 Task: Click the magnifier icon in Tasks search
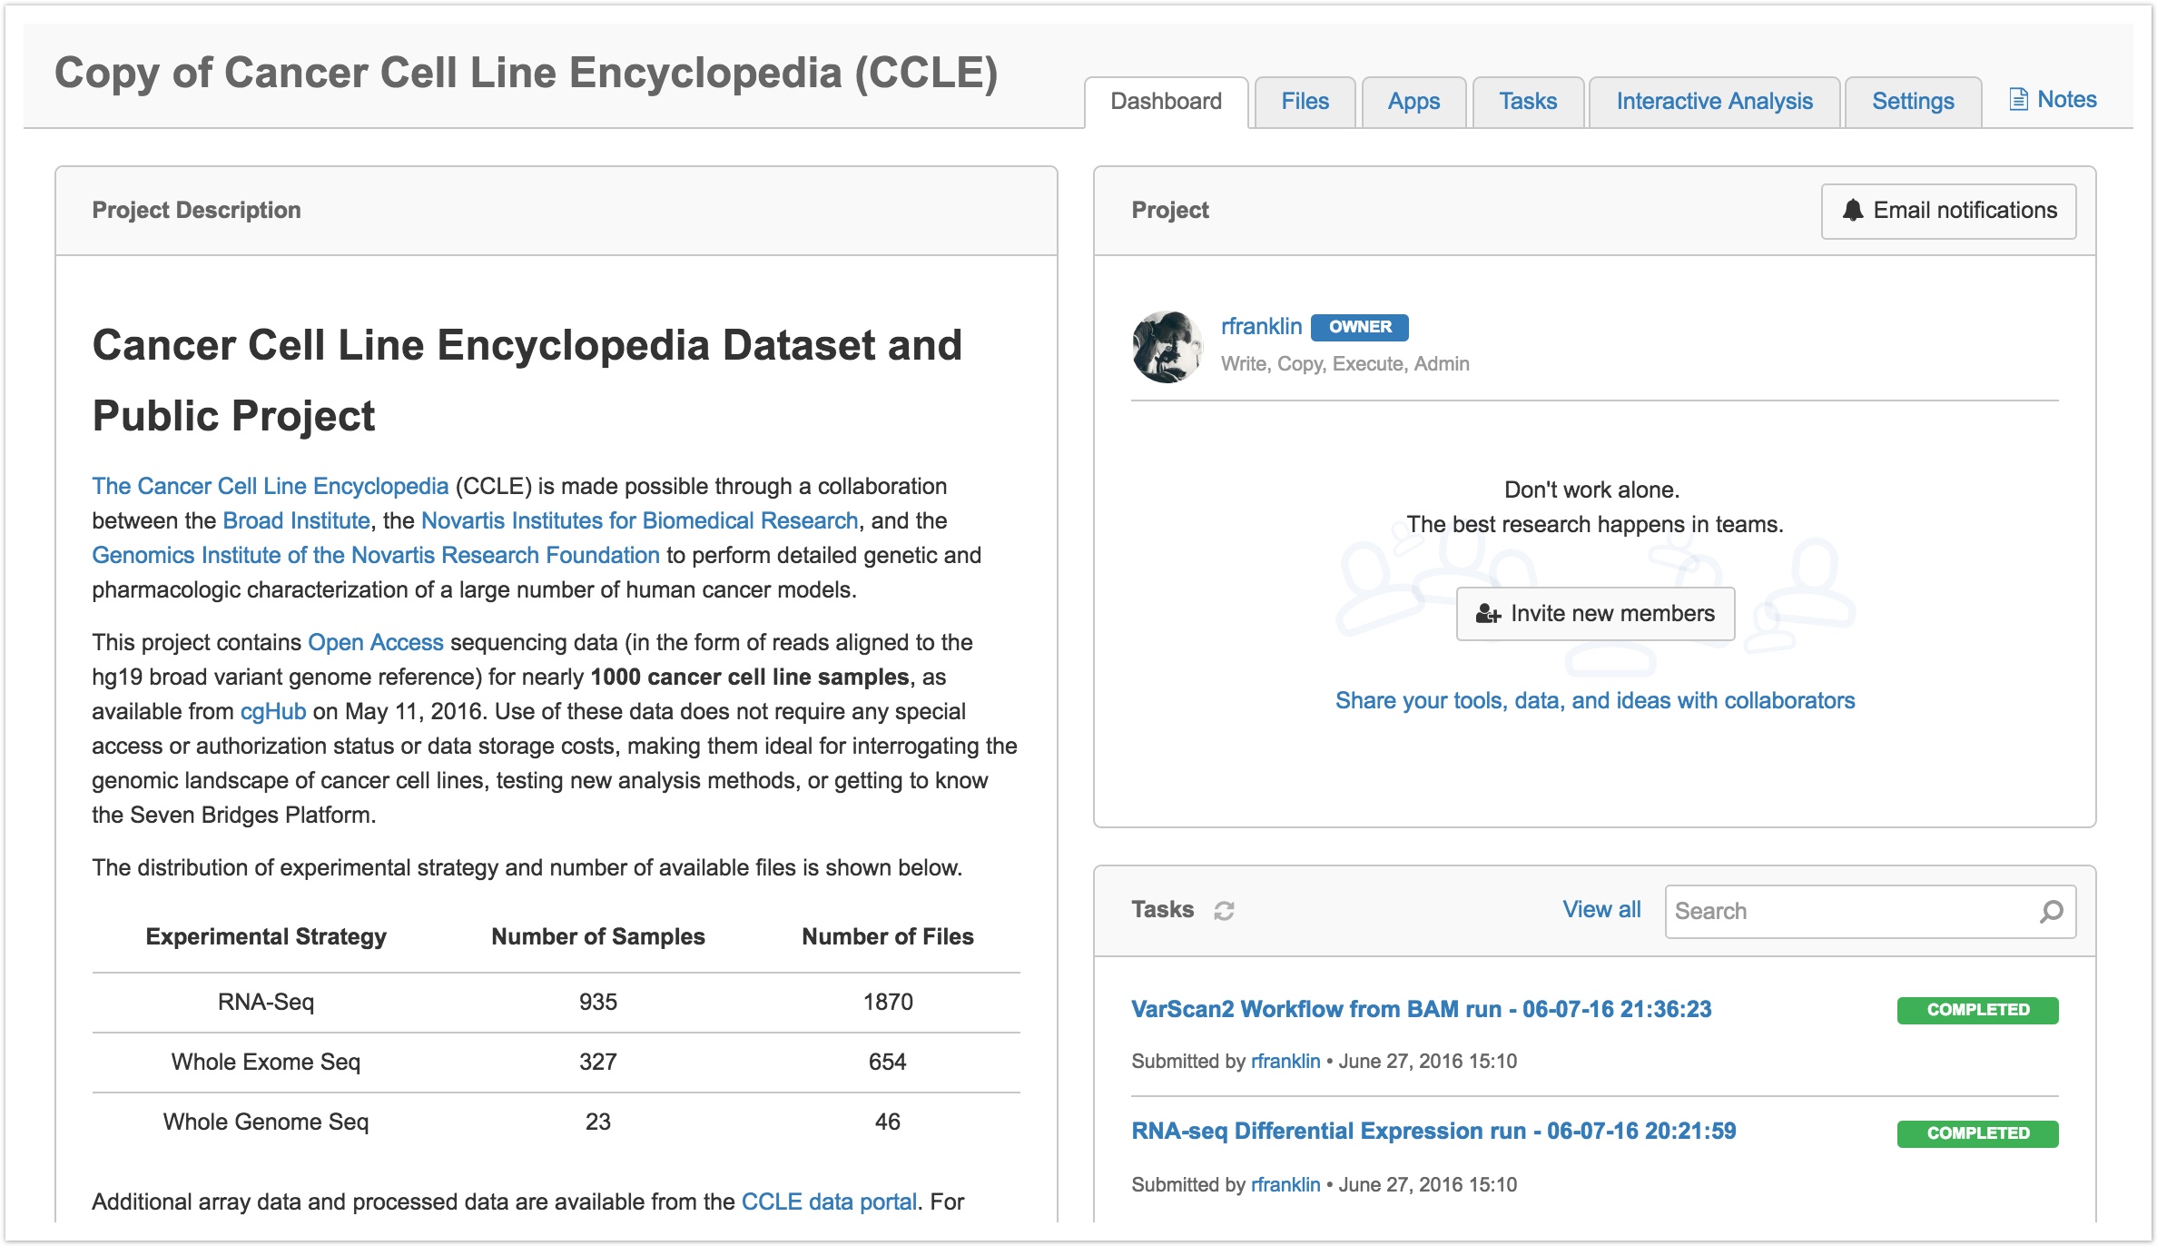[x=2051, y=911]
